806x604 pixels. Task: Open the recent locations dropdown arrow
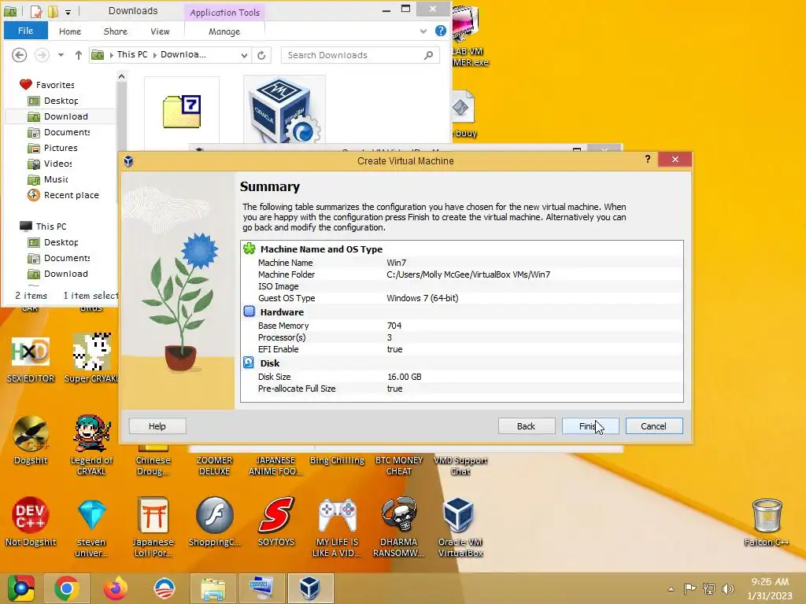click(61, 55)
